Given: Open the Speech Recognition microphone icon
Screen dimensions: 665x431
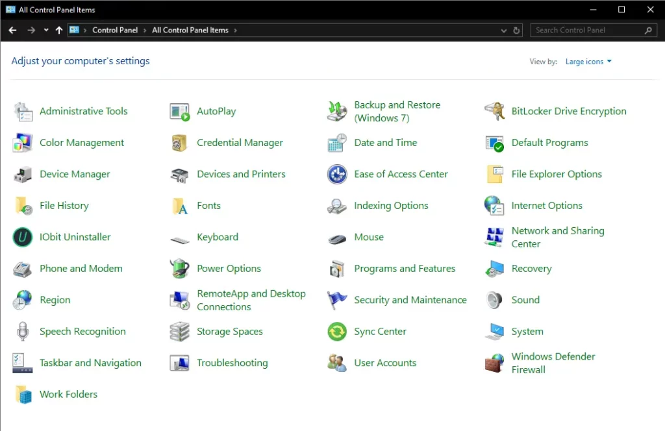Looking at the screenshot, I should (23, 332).
